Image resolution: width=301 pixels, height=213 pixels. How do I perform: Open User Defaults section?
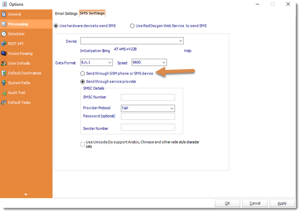tap(26, 63)
